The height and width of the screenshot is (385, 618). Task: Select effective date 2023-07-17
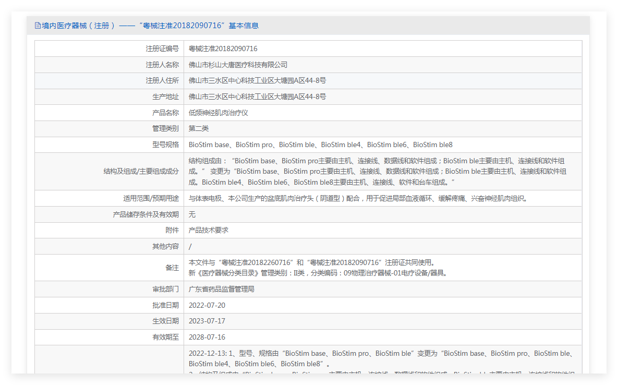(x=207, y=321)
